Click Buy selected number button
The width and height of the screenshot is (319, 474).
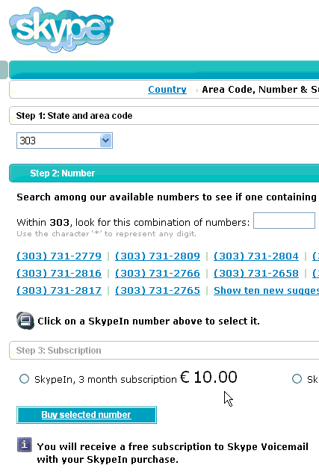coord(87,415)
